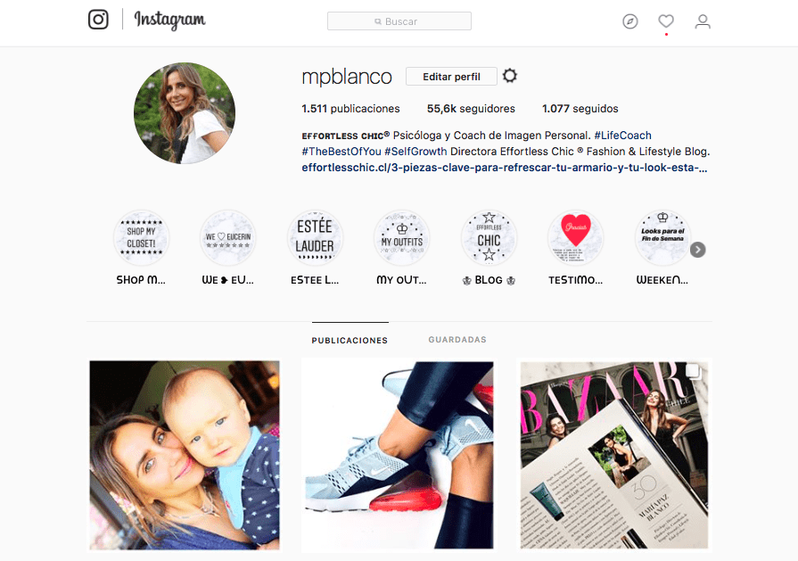Open the effortlesschic.cl link in bio
The height and width of the screenshot is (561, 798).
tap(505, 168)
